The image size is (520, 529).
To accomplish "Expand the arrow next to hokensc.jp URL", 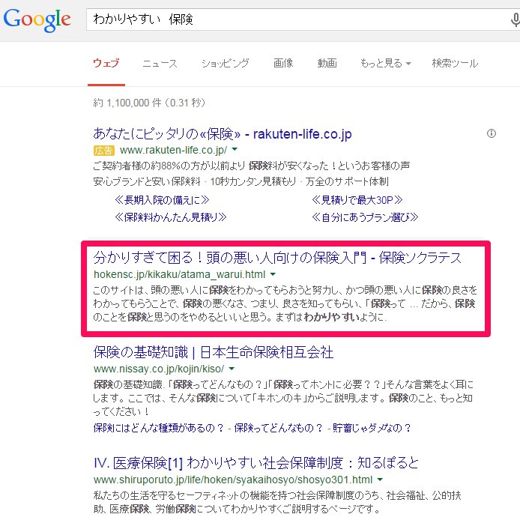I will point(273,274).
